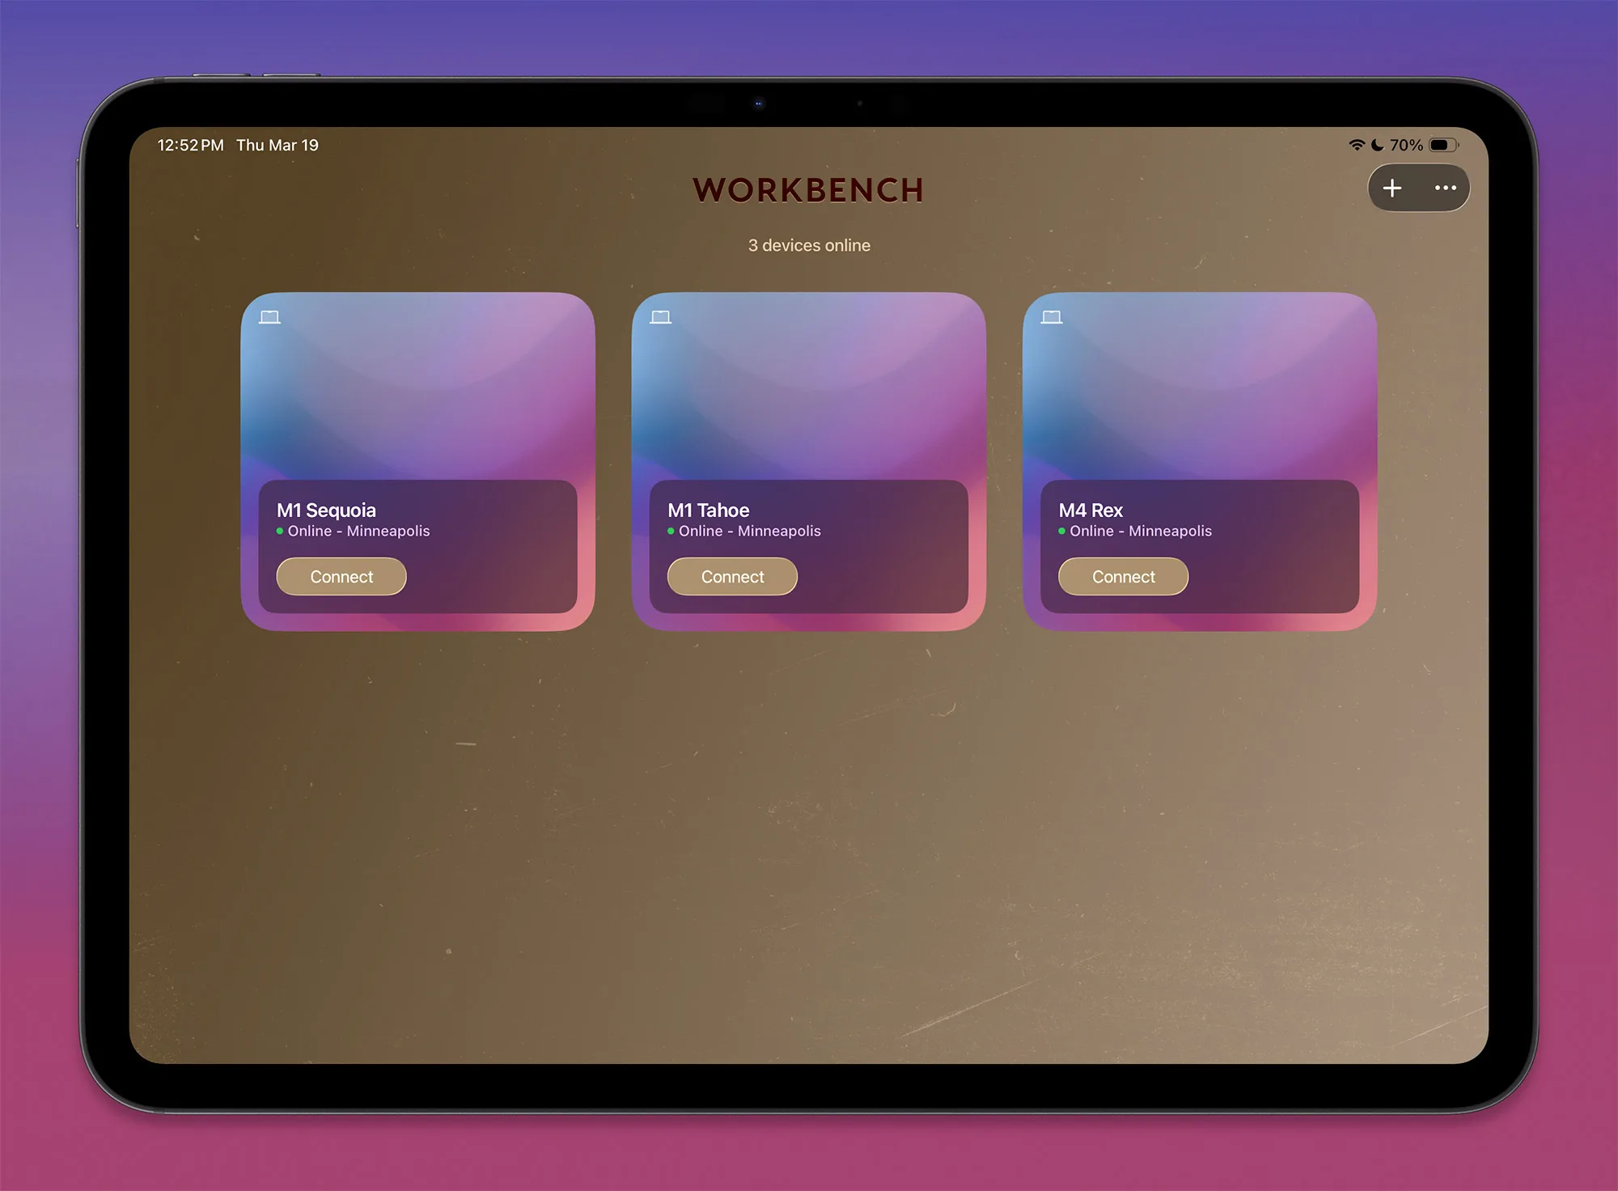Open the three-dots more options menu

click(1445, 189)
